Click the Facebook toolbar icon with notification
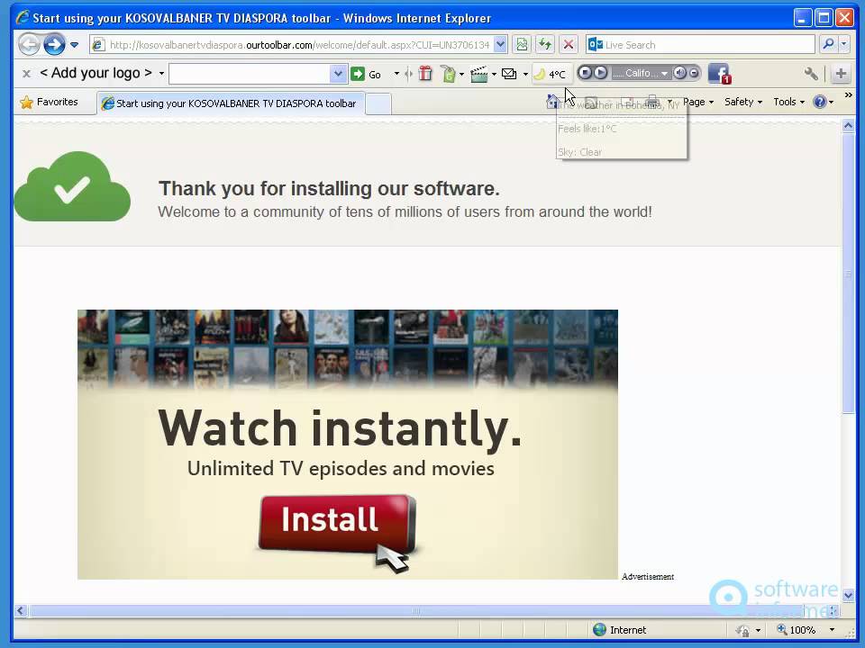The height and width of the screenshot is (648, 865). (x=719, y=73)
